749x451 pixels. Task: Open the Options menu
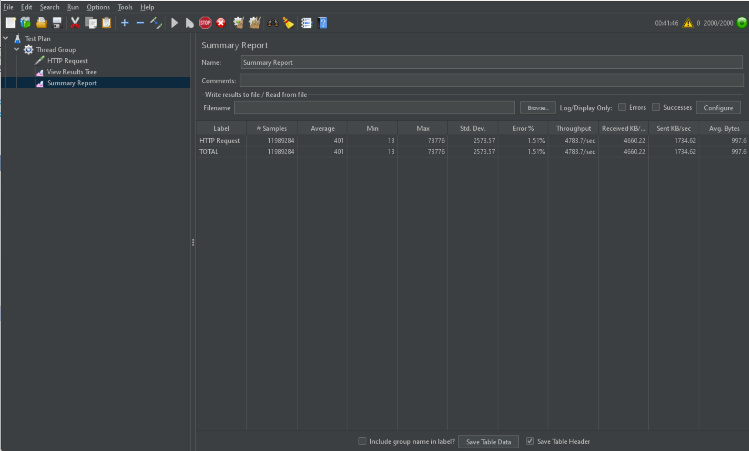98,7
